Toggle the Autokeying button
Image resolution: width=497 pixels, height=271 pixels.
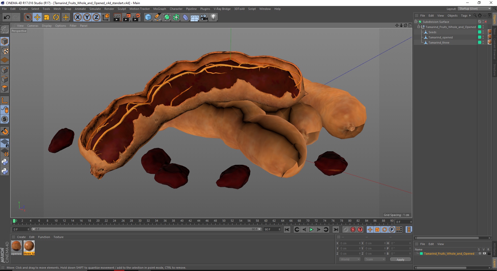point(353,229)
